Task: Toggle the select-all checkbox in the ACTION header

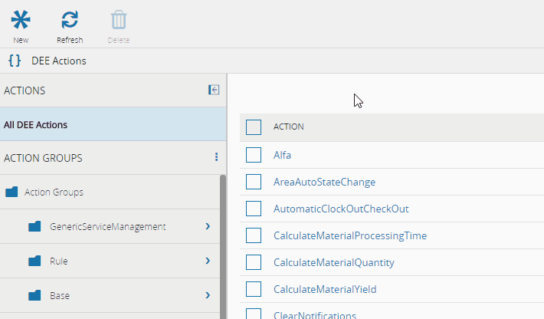Action: point(254,127)
